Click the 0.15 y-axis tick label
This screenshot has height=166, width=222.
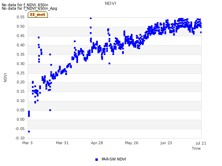coord(20,91)
